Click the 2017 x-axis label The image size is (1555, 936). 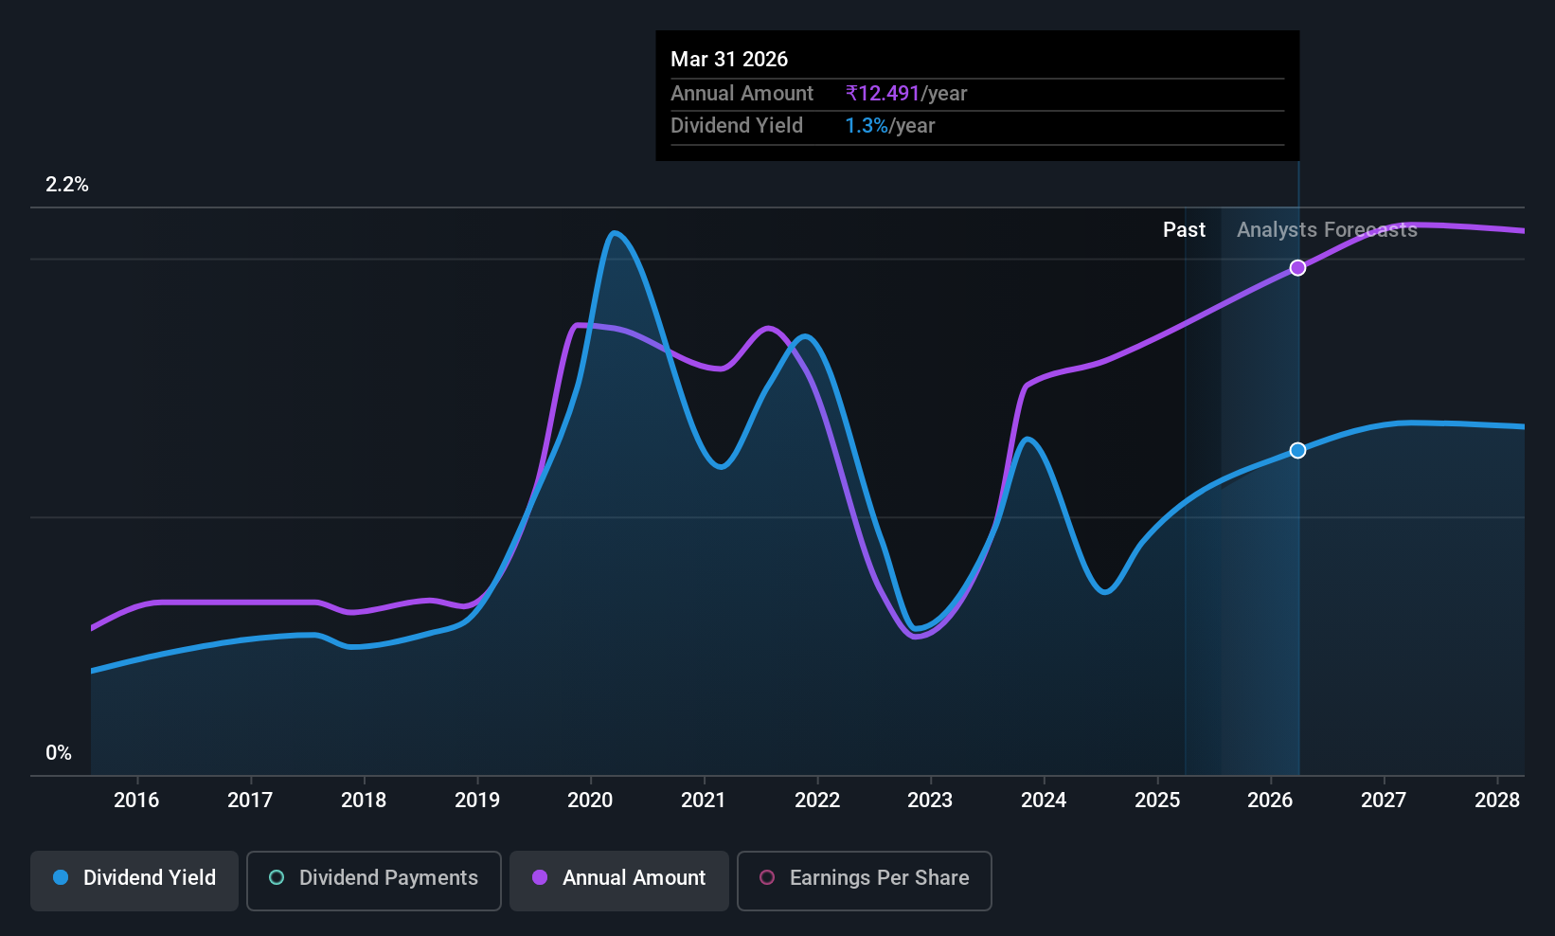click(250, 801)
